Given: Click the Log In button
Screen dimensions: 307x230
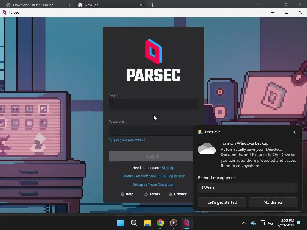Looking at the screenshot, I should tap(151, 156).
